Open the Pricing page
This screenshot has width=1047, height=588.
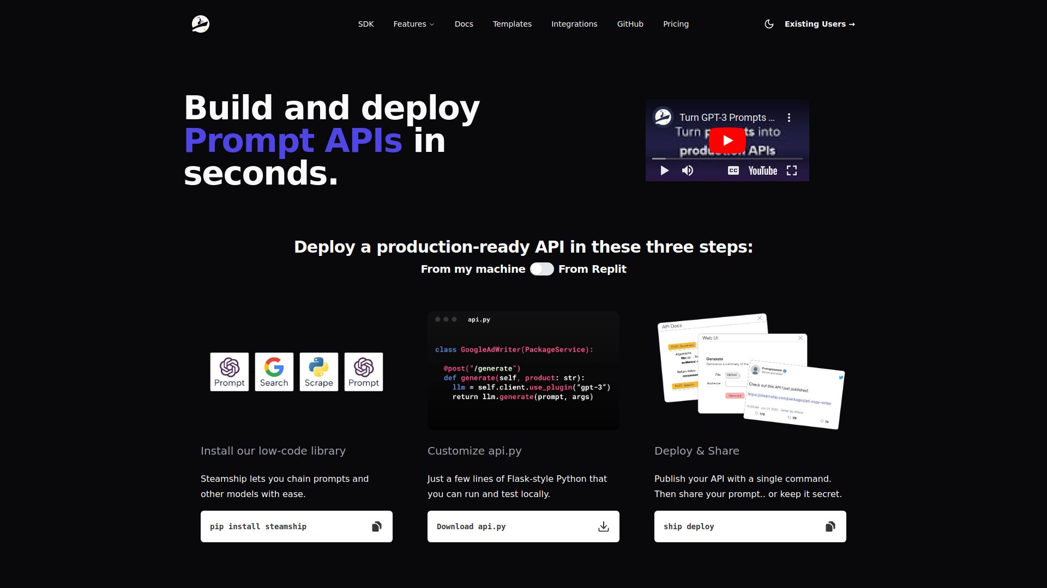(x=676, y=24)
